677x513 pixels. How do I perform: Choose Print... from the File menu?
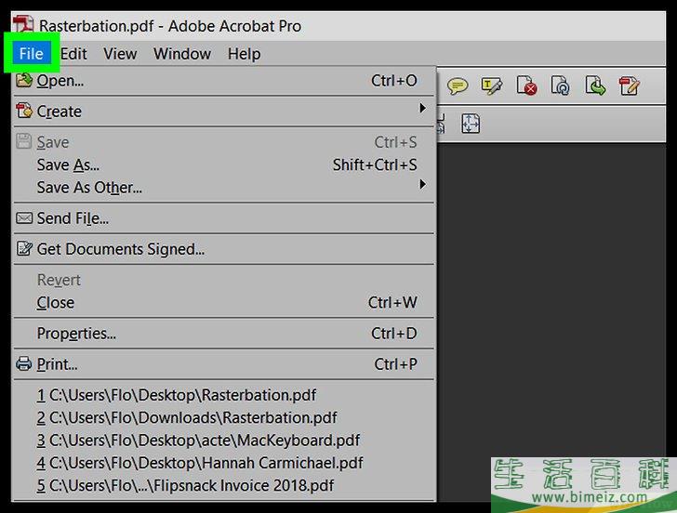(x=223, y=364)
